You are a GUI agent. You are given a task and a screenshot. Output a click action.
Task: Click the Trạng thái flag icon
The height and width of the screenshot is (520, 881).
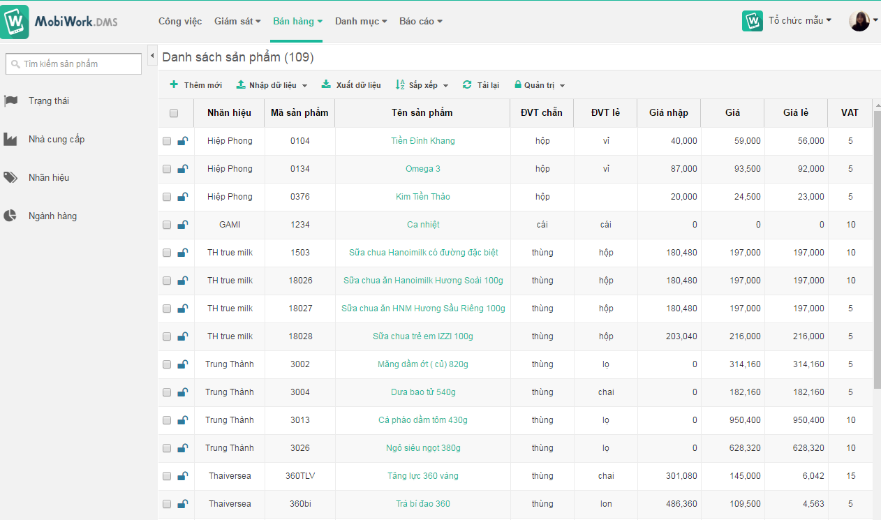click(10, 101)
